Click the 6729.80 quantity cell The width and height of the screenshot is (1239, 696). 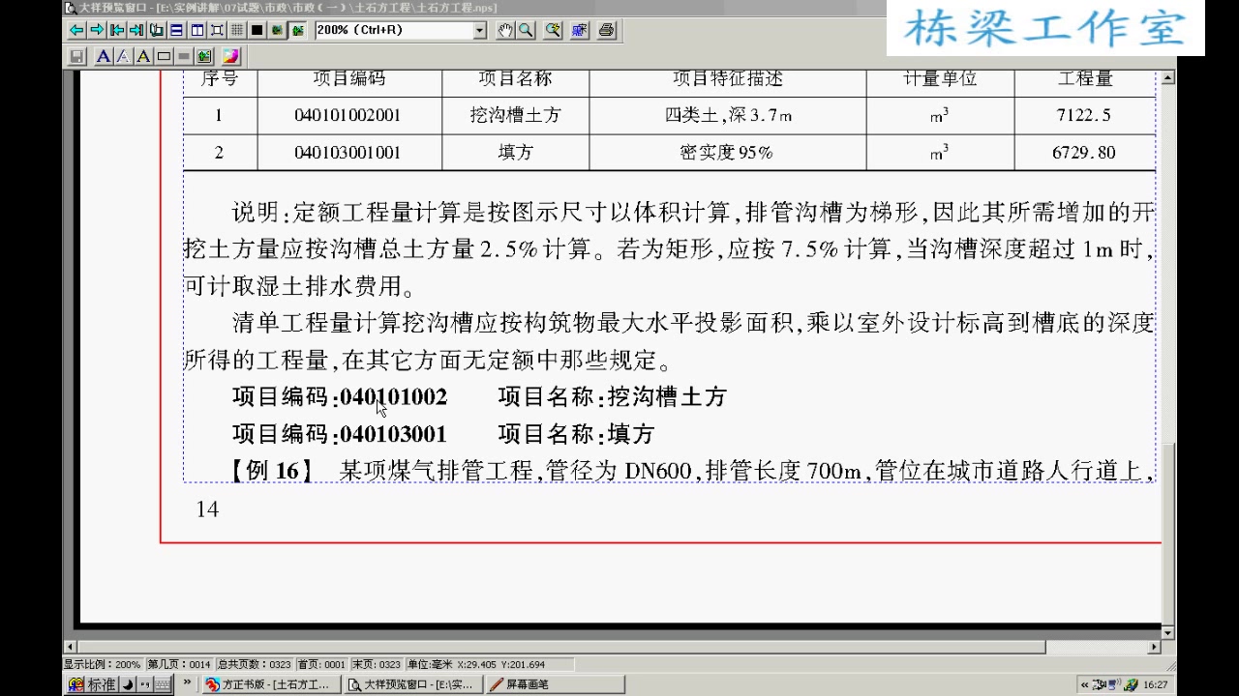point(1084,153)
